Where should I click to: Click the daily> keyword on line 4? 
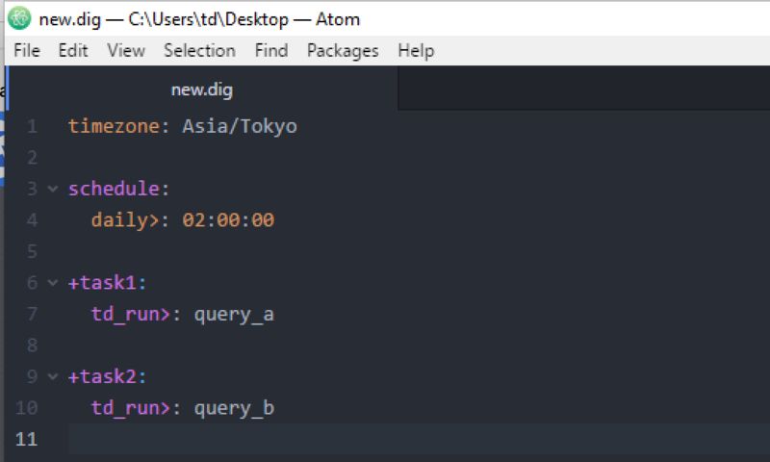point(125,220)
